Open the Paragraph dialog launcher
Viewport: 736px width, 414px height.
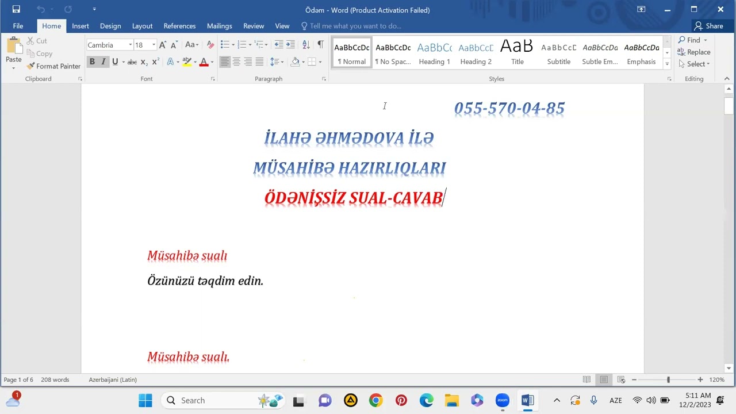324,79
